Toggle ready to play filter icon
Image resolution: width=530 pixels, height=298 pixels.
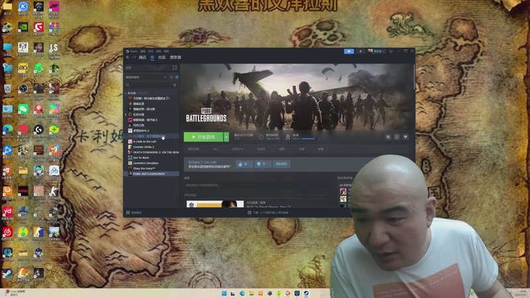click(177, 77)
